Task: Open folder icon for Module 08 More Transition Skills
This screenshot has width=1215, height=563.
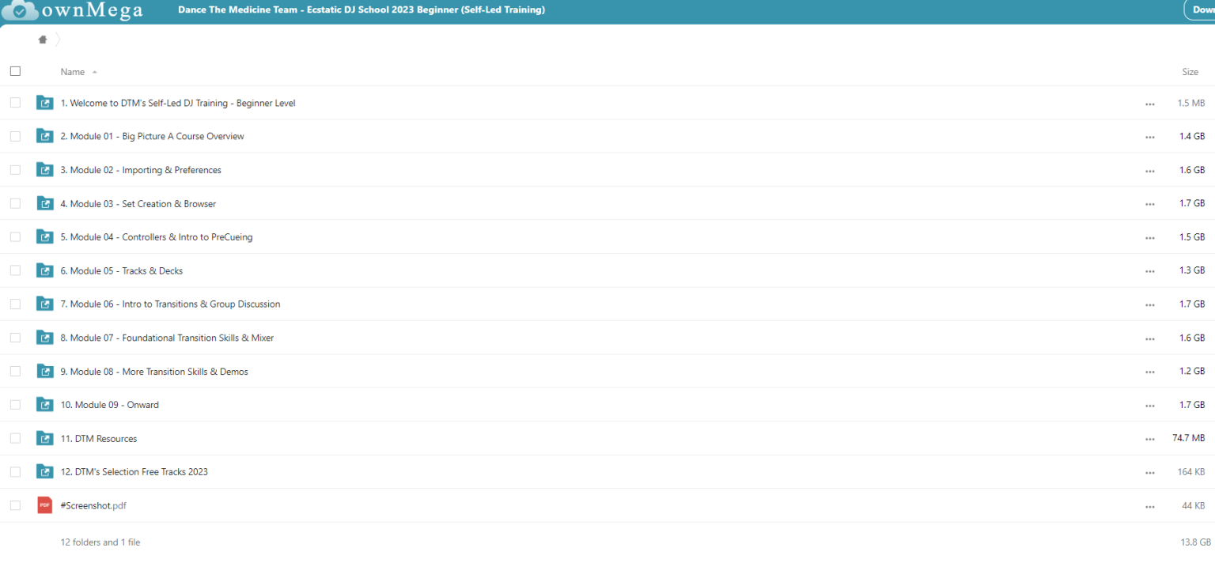Action: pyautogui.click(x=45, y=371)
